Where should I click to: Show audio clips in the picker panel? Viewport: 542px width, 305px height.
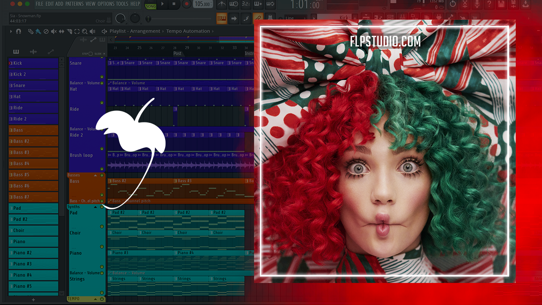pyautogui.click(x=33, y=52)
